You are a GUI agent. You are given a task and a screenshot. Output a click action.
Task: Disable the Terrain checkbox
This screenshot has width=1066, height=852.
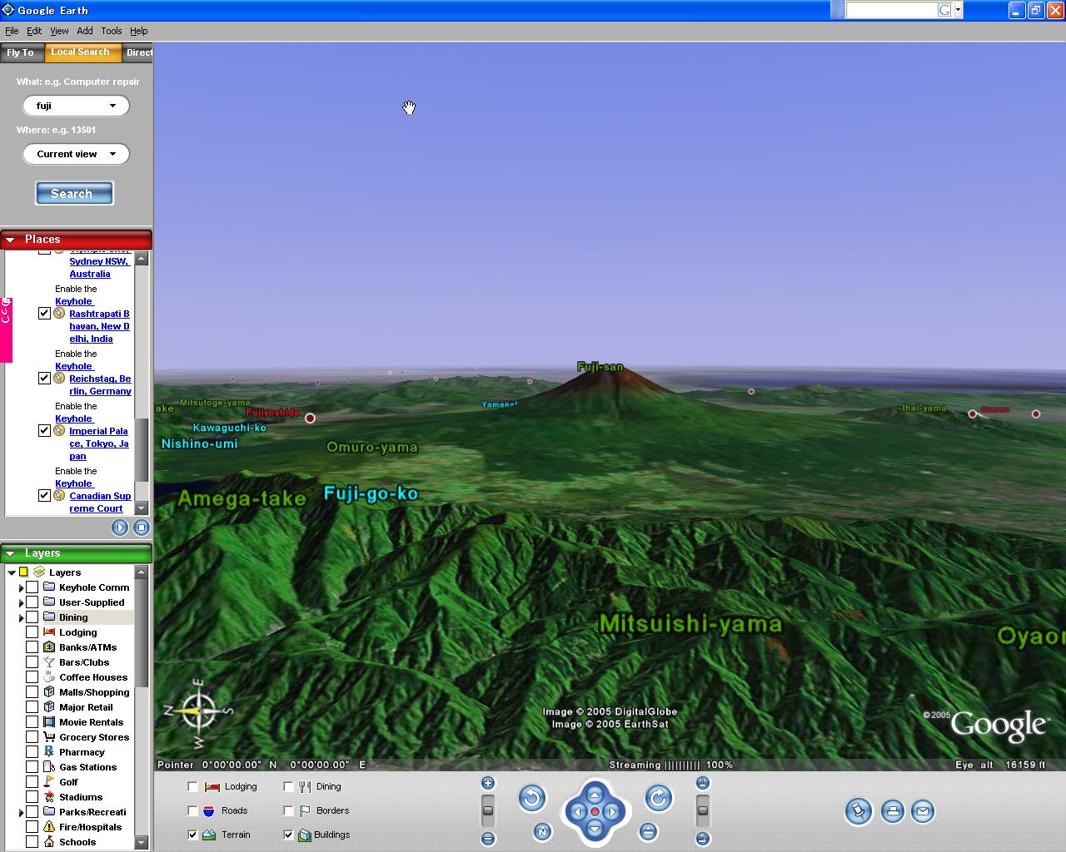click(x=193, y=835)
